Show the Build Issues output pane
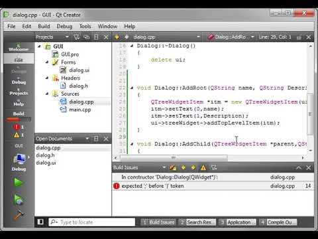 (158, 222)
